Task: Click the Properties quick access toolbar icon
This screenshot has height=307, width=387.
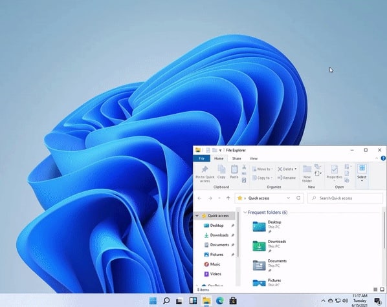Action: [208, 150]
